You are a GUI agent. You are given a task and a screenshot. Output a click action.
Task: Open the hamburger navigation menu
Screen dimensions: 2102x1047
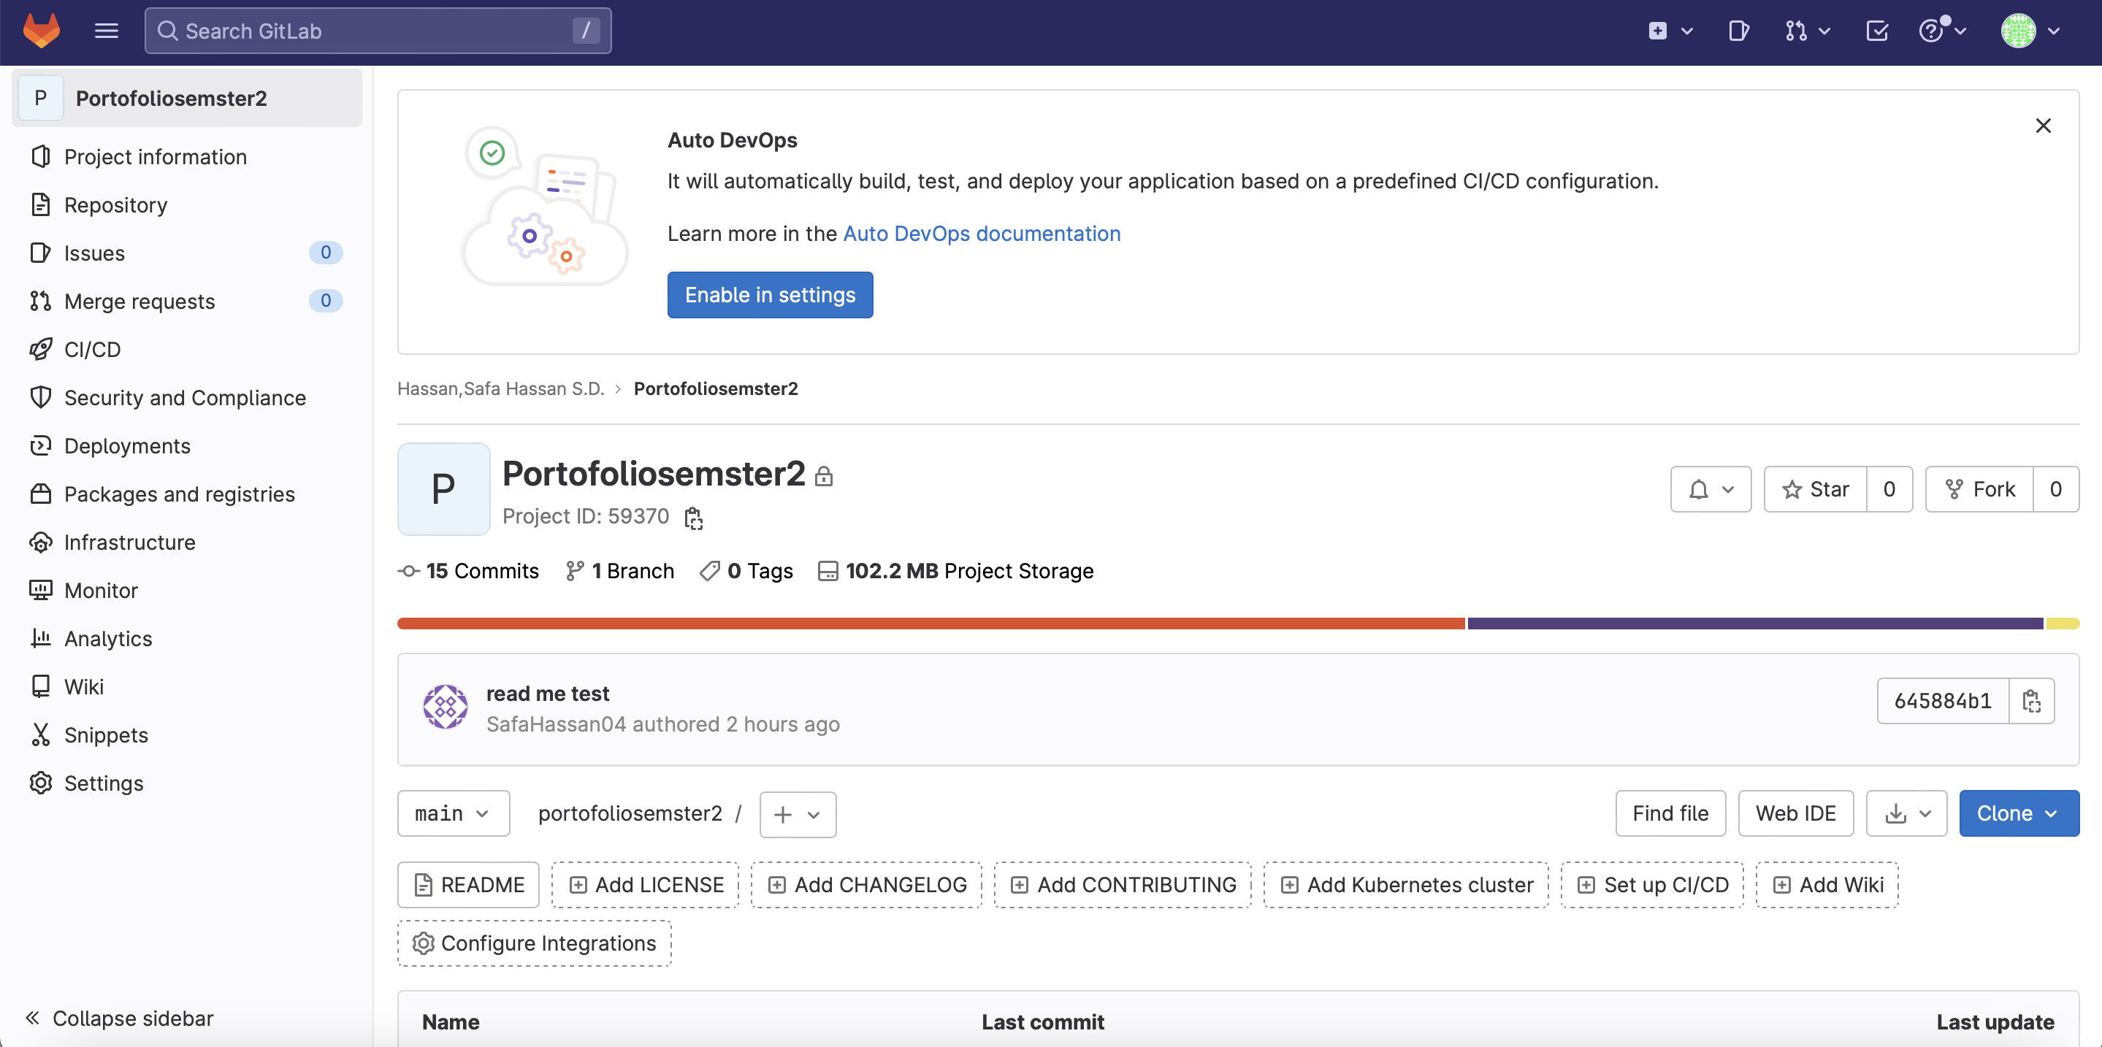point(106,31)
